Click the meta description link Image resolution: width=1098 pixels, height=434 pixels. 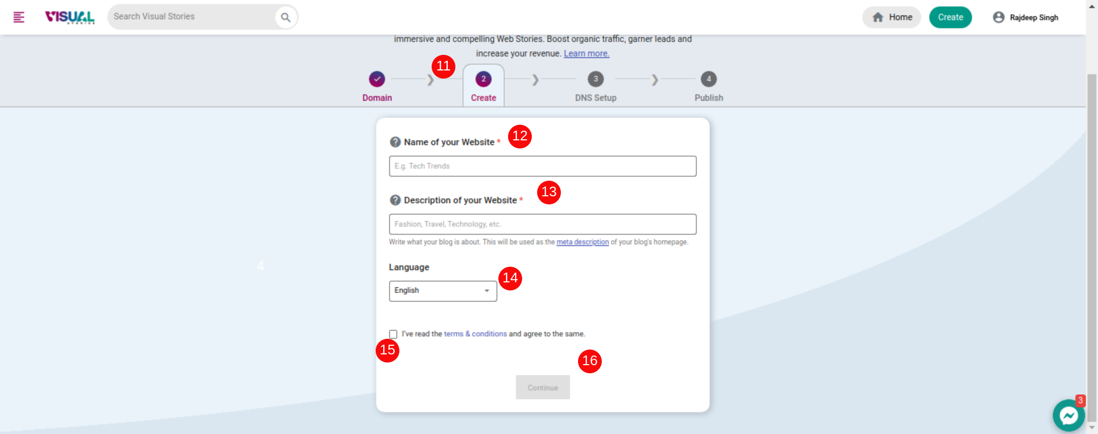coord(582,242)
